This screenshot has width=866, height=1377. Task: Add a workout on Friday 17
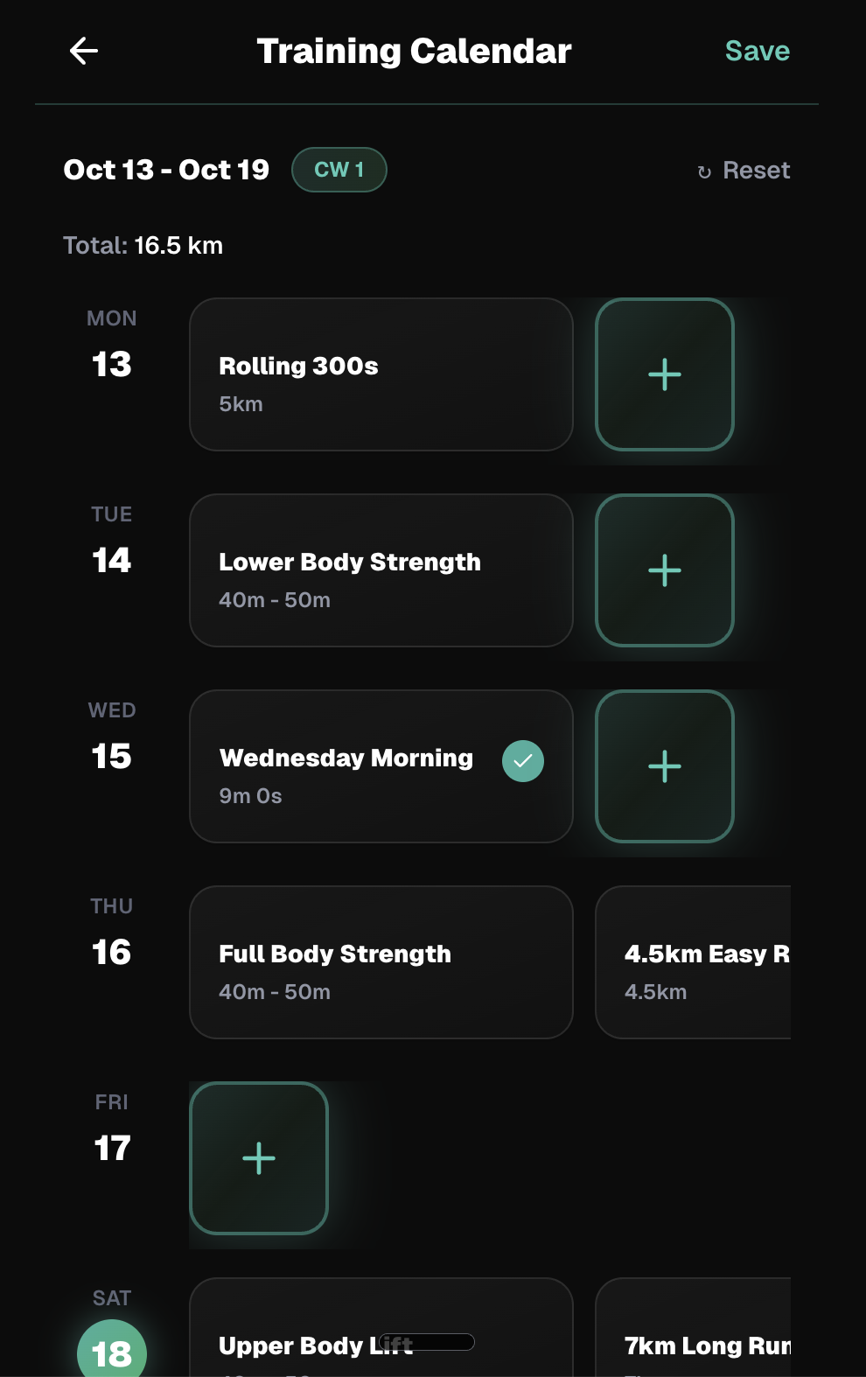(x=259, y=1158)
